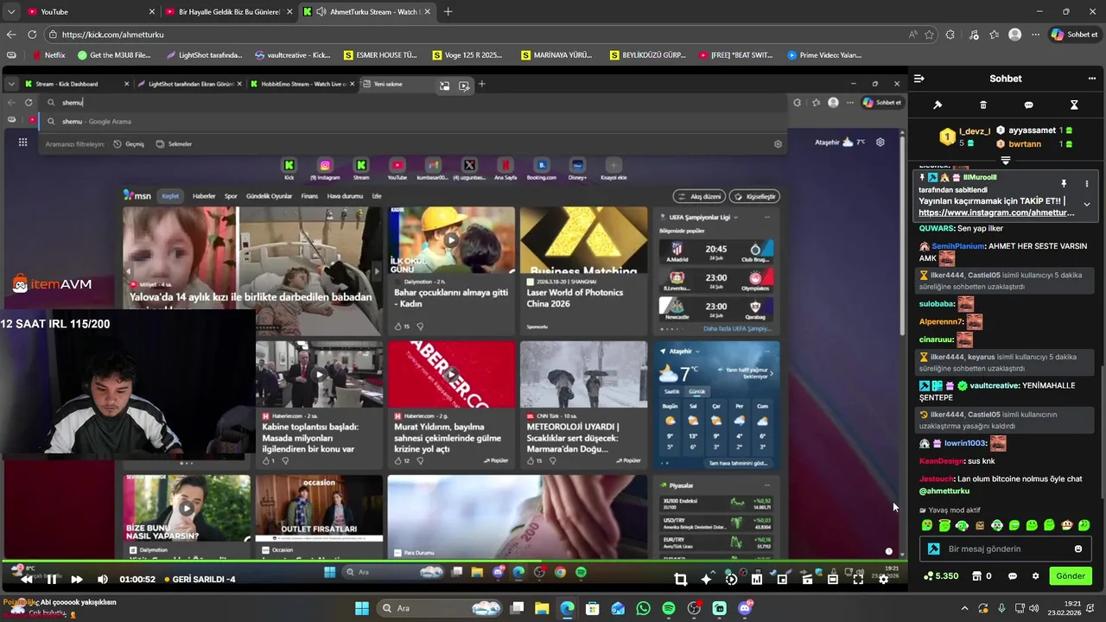
Task: Open the Windows Start menu
Action: click(x=362, y=608)
